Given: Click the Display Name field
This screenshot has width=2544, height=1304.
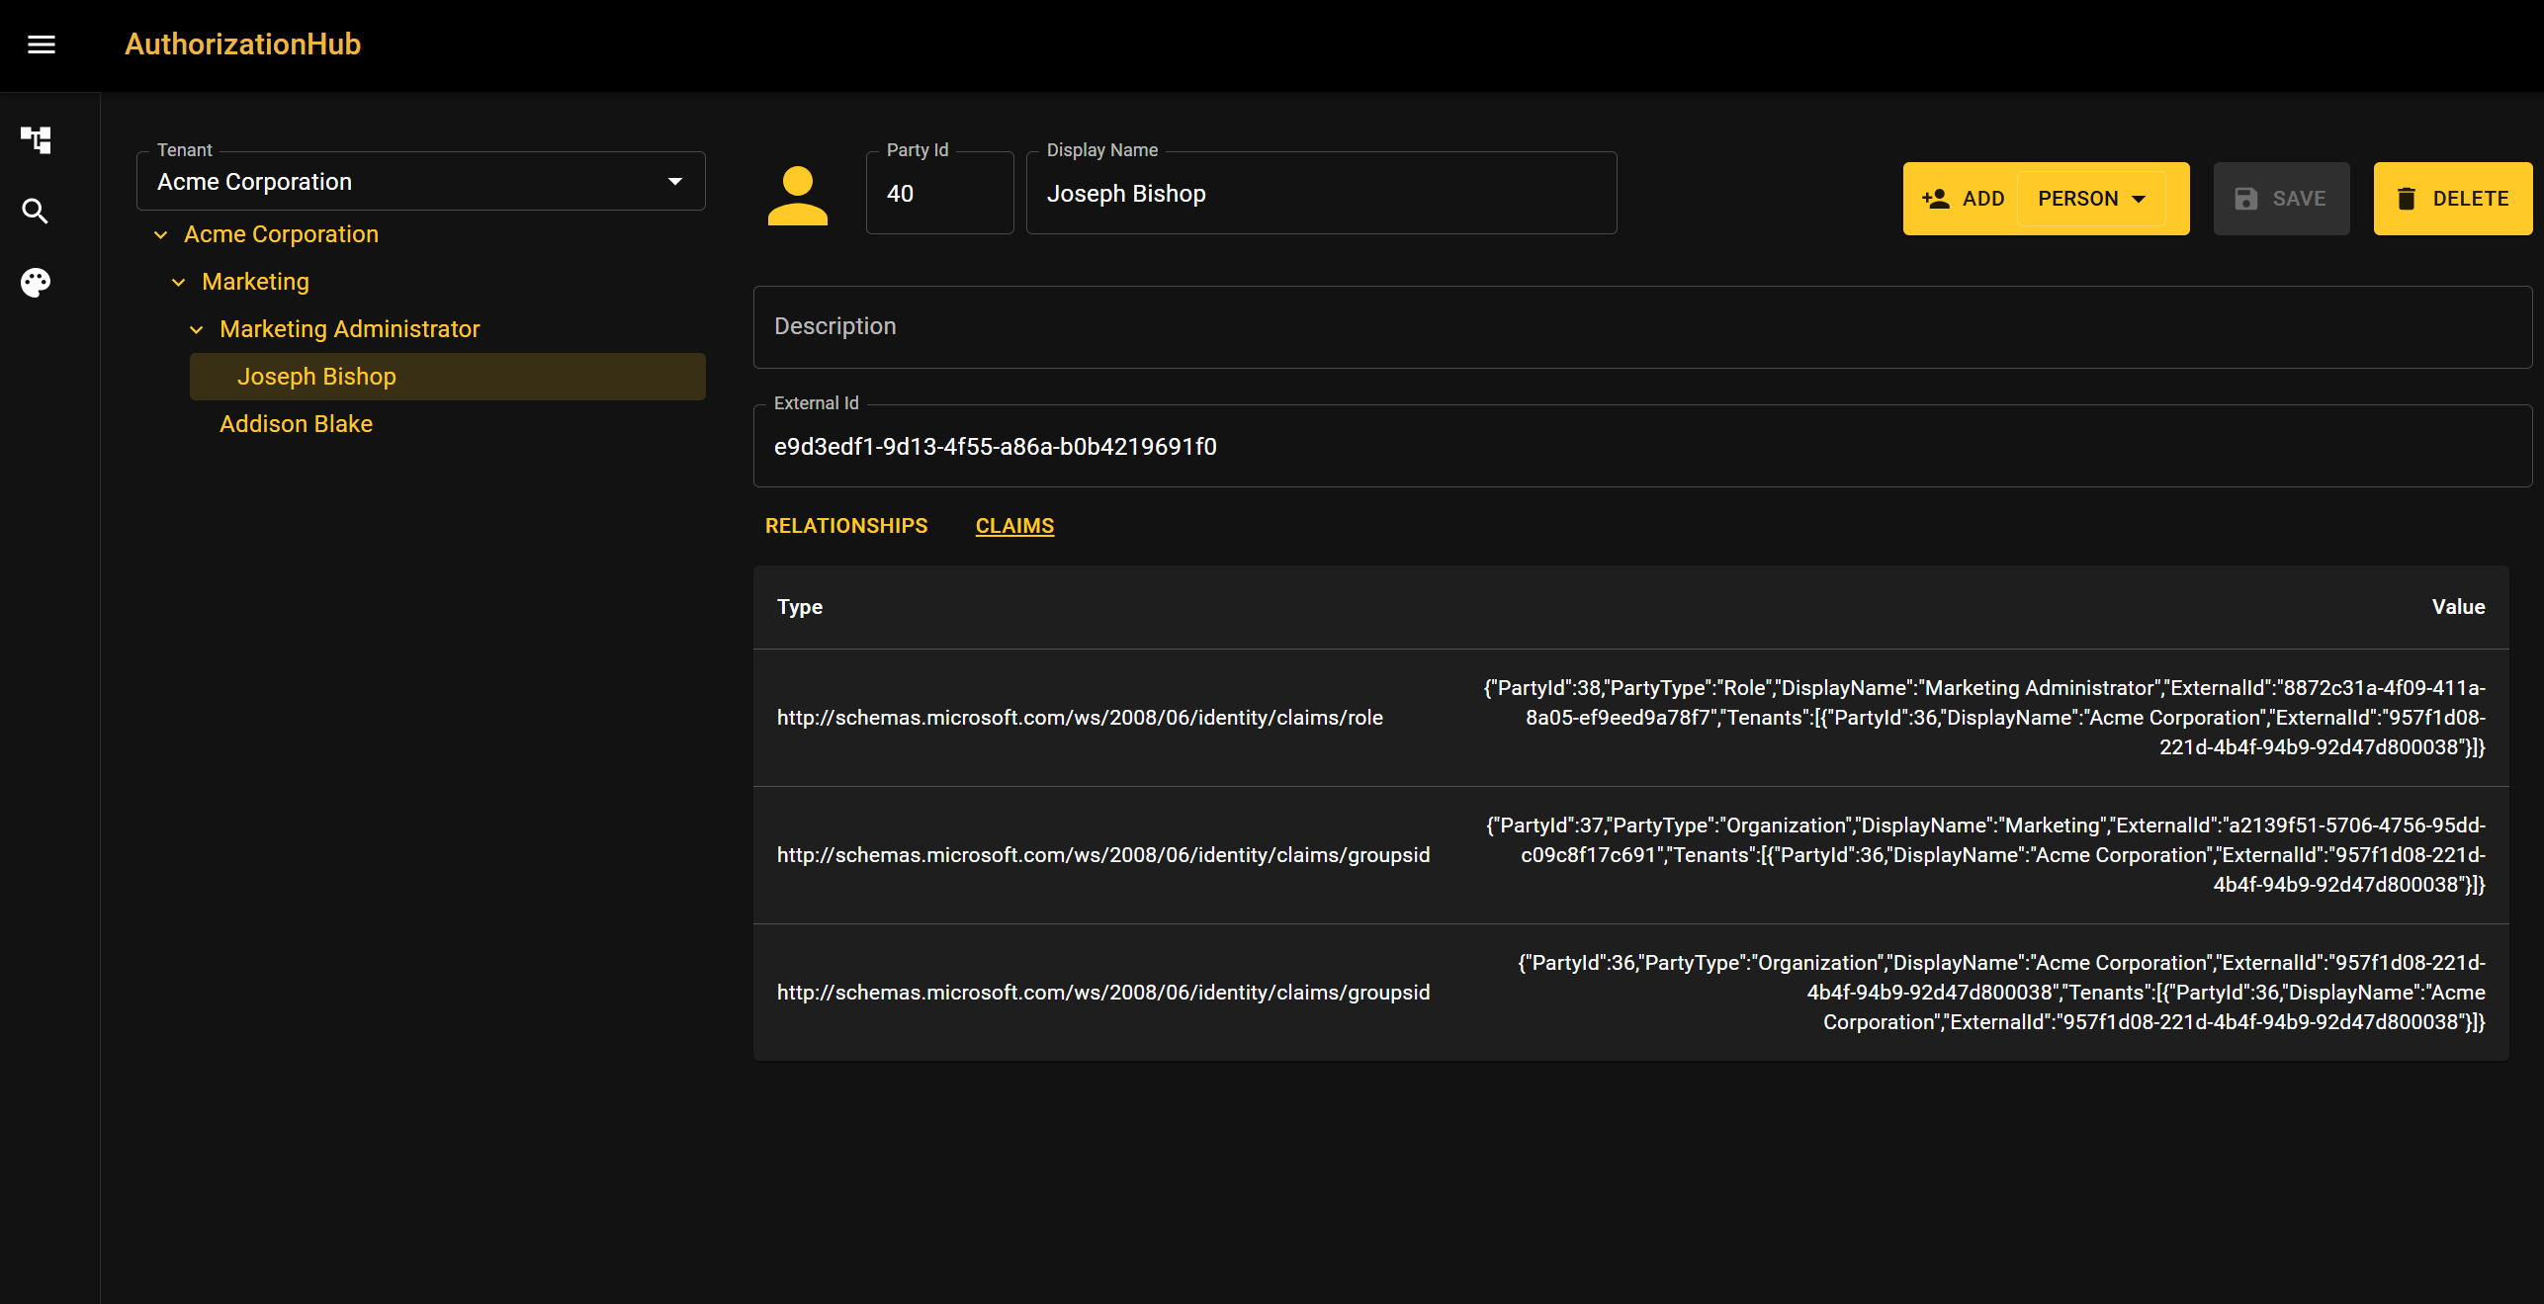Looking at the screenshot, I should pos(1322,193).
